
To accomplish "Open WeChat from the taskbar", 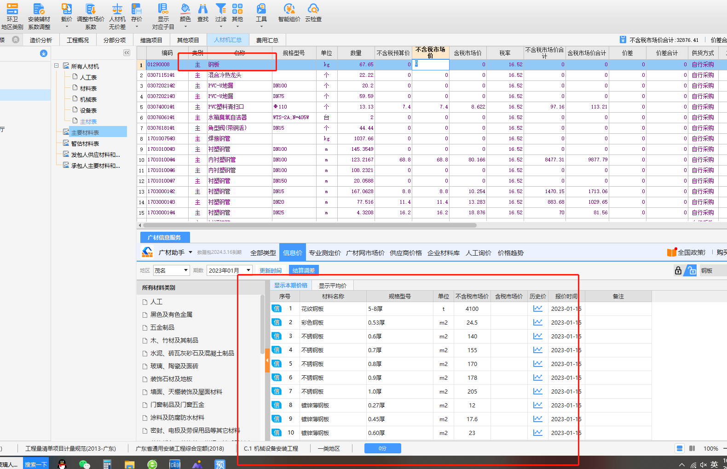I will click(85, 464).
